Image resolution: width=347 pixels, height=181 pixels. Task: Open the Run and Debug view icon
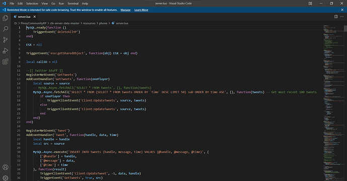(6, 50)
